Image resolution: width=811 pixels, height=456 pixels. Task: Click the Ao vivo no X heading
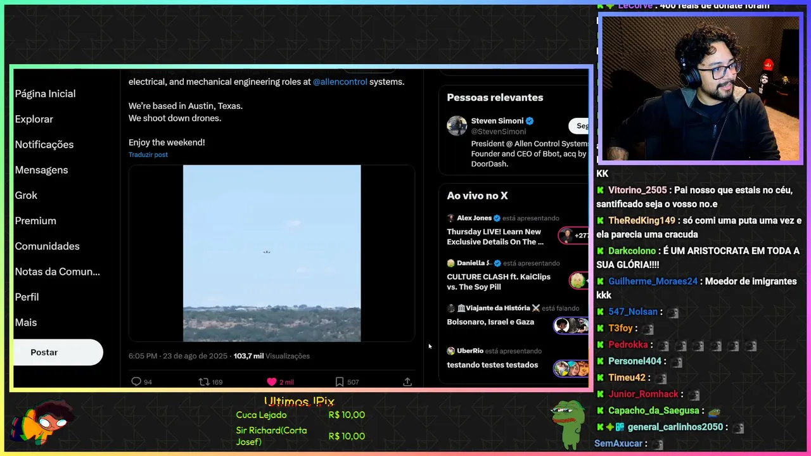tap(477, 196)
